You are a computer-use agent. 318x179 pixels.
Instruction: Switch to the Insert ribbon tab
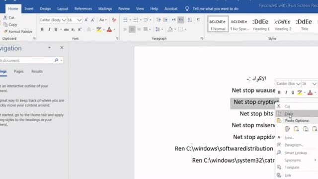pos(29,9)
